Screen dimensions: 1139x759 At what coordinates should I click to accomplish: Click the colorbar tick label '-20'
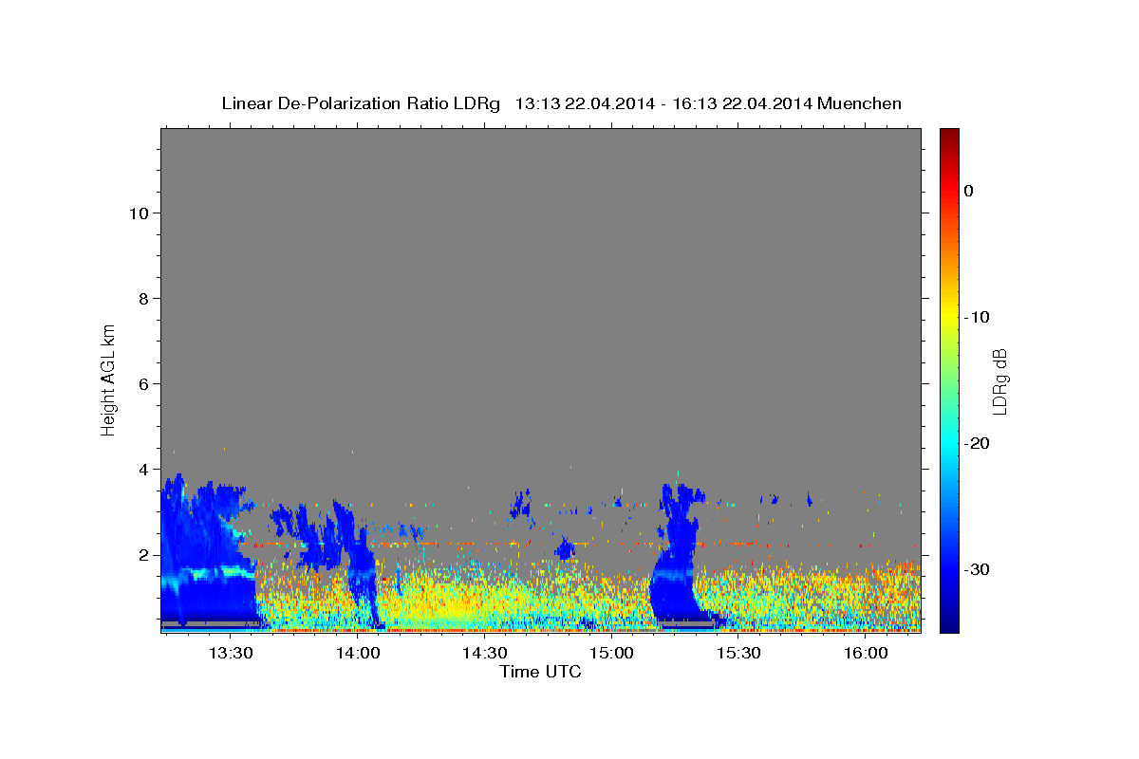977,443
